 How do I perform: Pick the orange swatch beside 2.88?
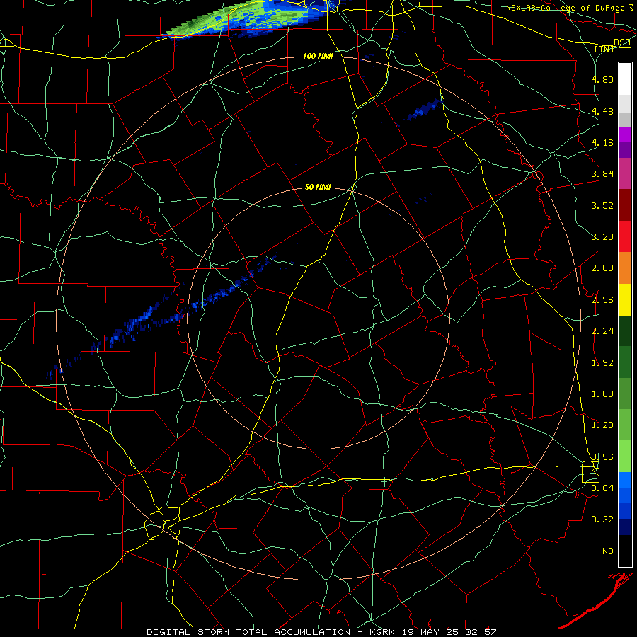pos(625,268)
